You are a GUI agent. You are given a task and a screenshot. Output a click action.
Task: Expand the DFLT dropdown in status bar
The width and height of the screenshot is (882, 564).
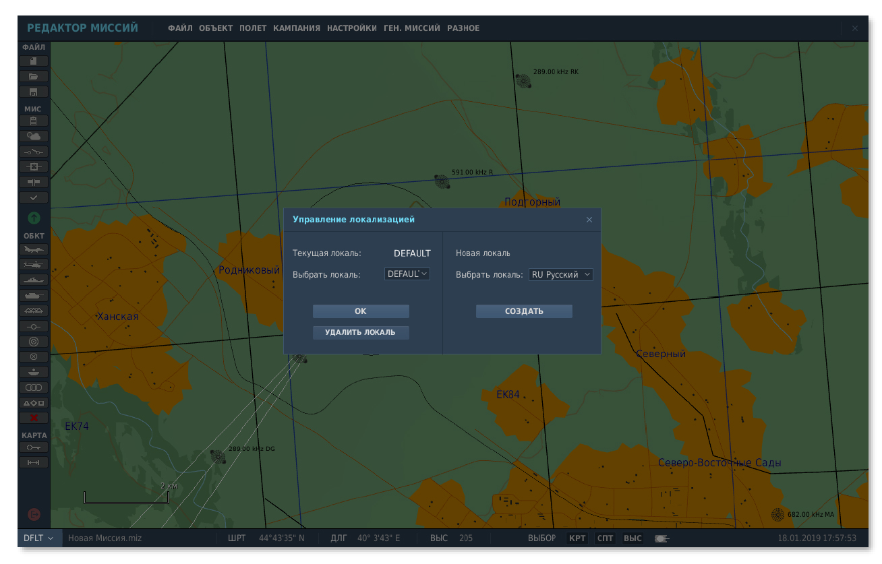pos(38,538)
